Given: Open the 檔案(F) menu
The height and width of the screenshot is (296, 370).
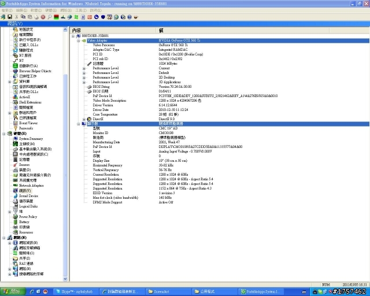Looking at the screenshot, I should coord(7,10).
